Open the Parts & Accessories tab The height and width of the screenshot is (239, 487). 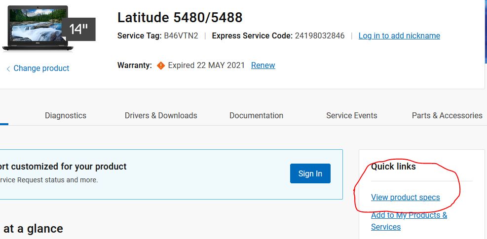447,115
